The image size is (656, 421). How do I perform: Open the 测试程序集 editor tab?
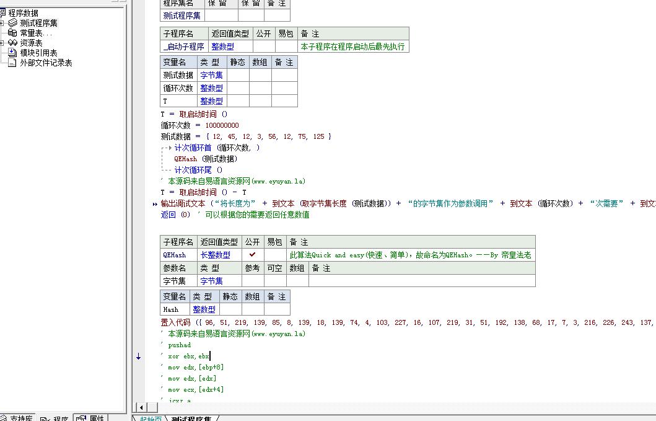point(191,419)
